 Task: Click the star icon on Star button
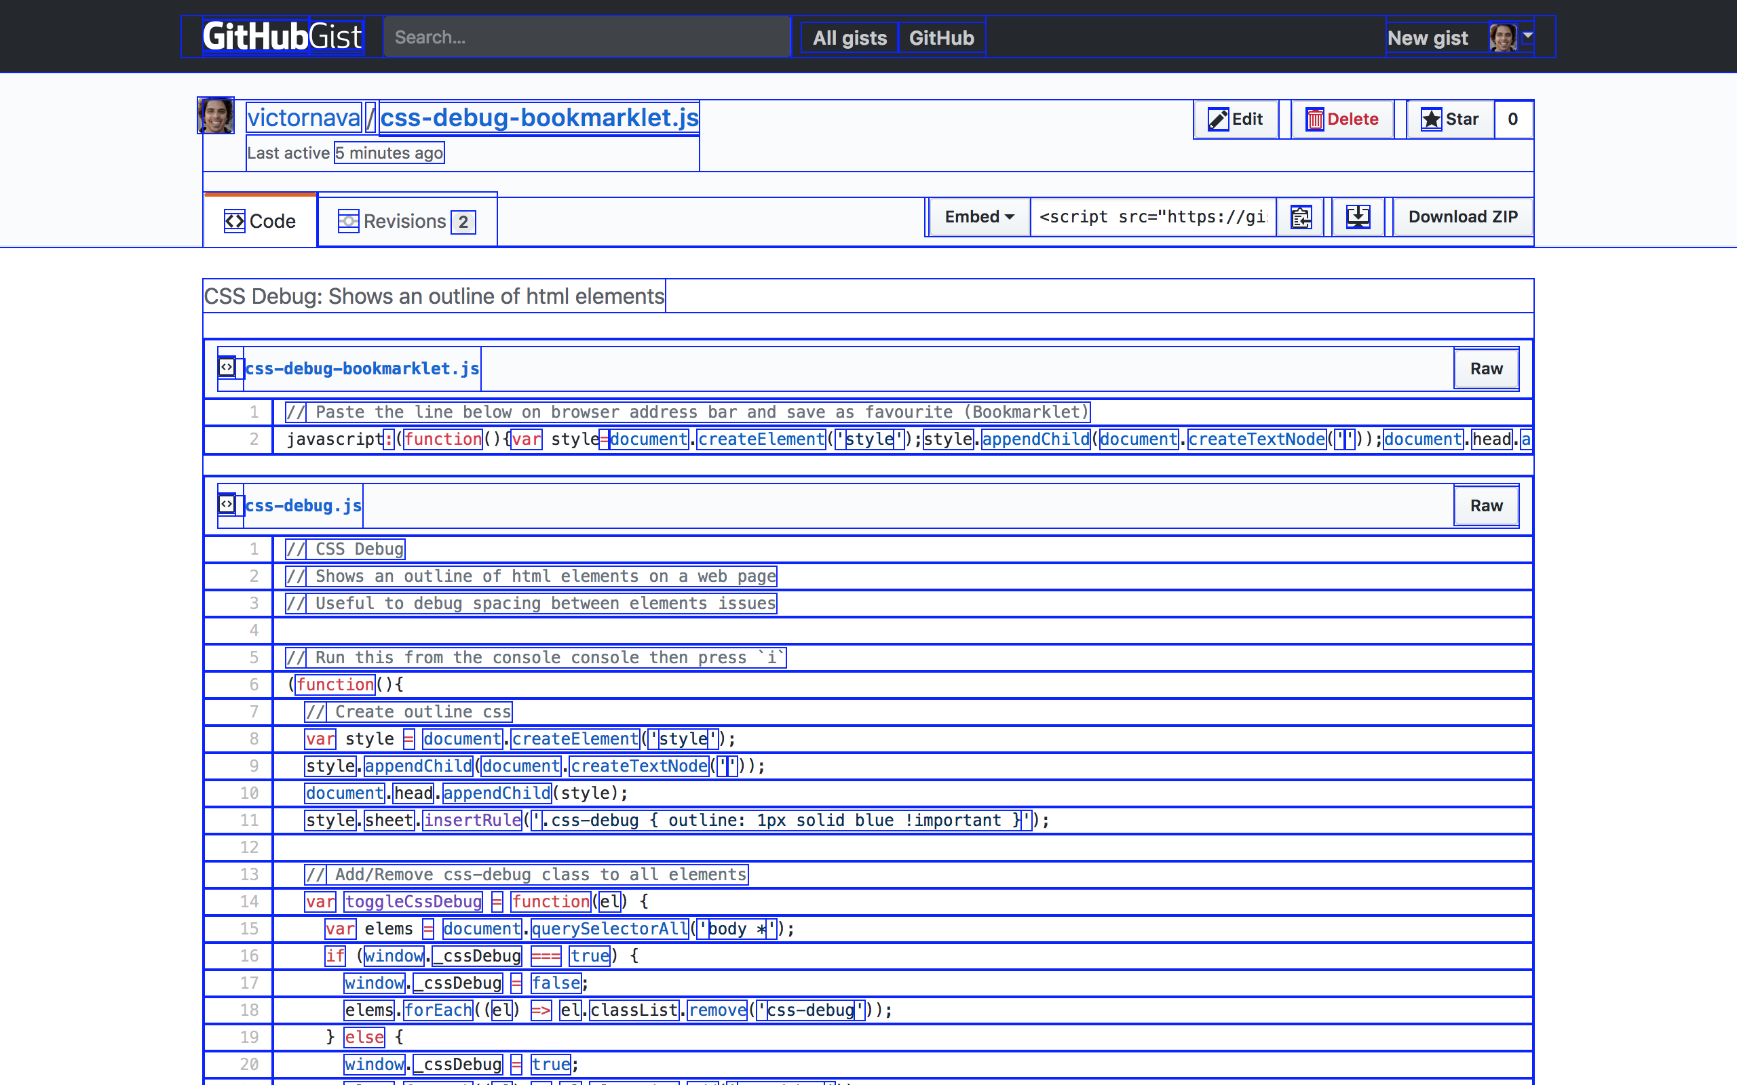[1431, 119]
